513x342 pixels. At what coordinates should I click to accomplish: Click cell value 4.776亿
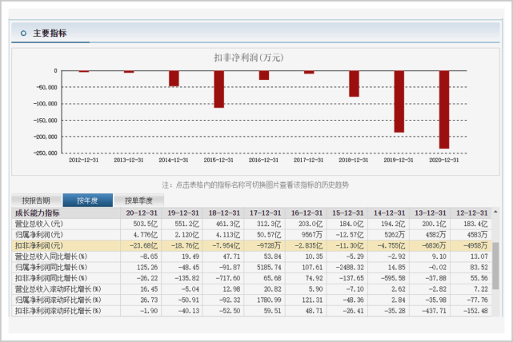(x=146, y=235)
